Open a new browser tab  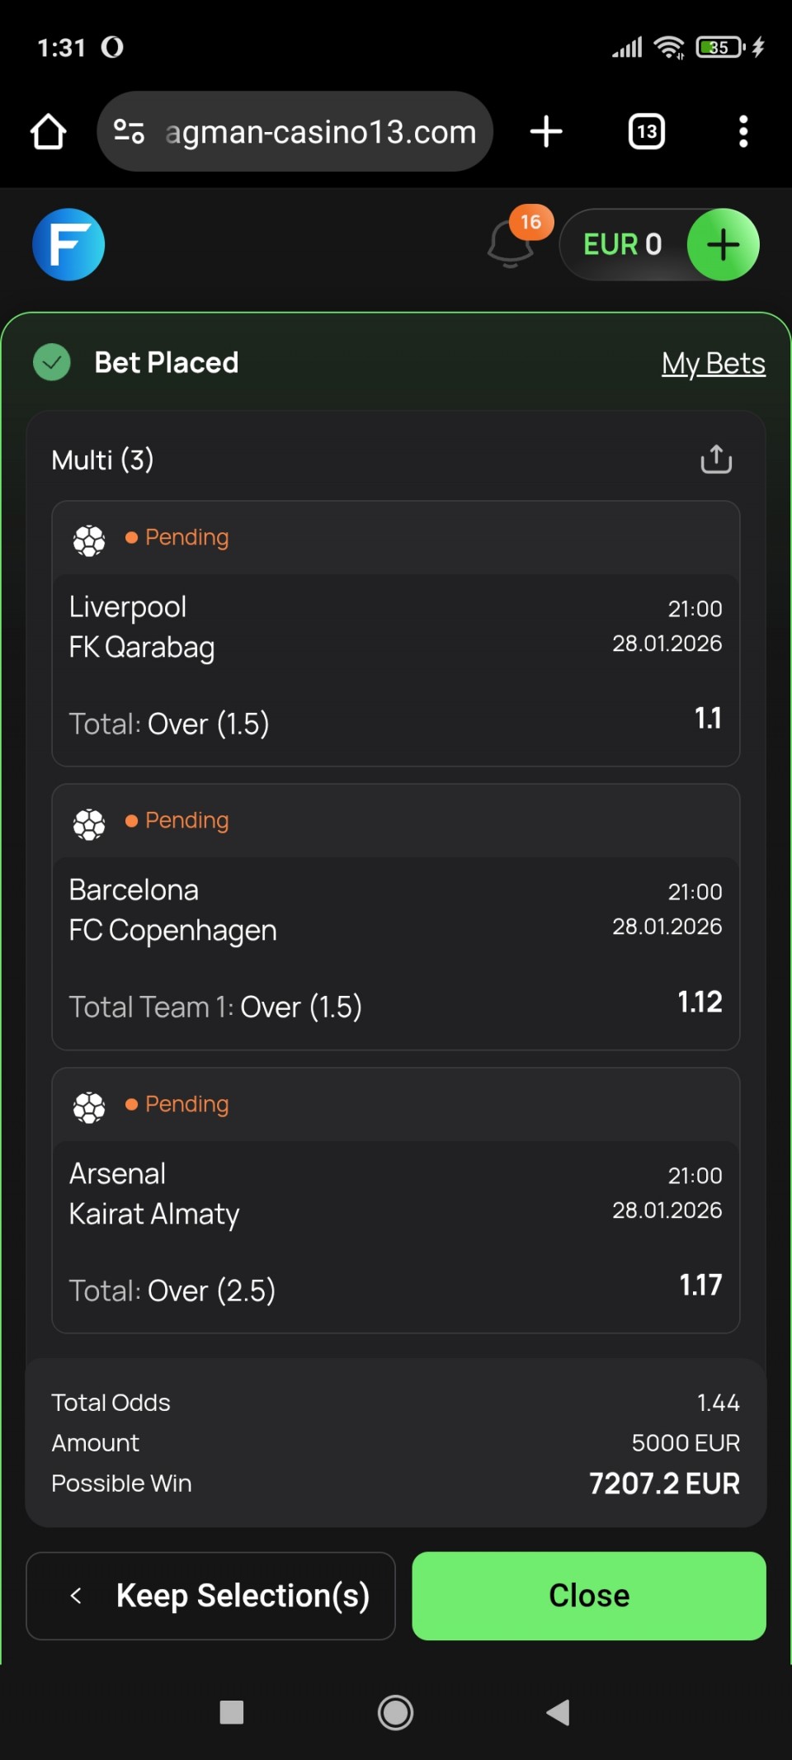[546, 132]
